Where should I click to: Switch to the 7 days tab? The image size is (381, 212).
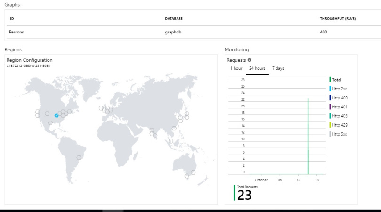pos(278,68)
